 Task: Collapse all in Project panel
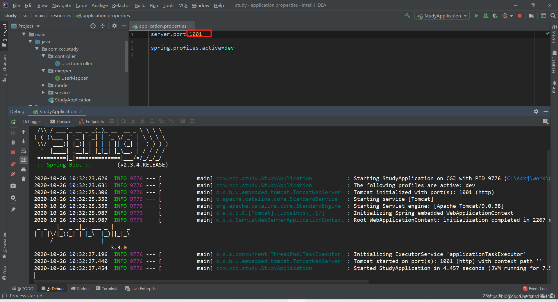pyautogui.click(x=103, y=26)
